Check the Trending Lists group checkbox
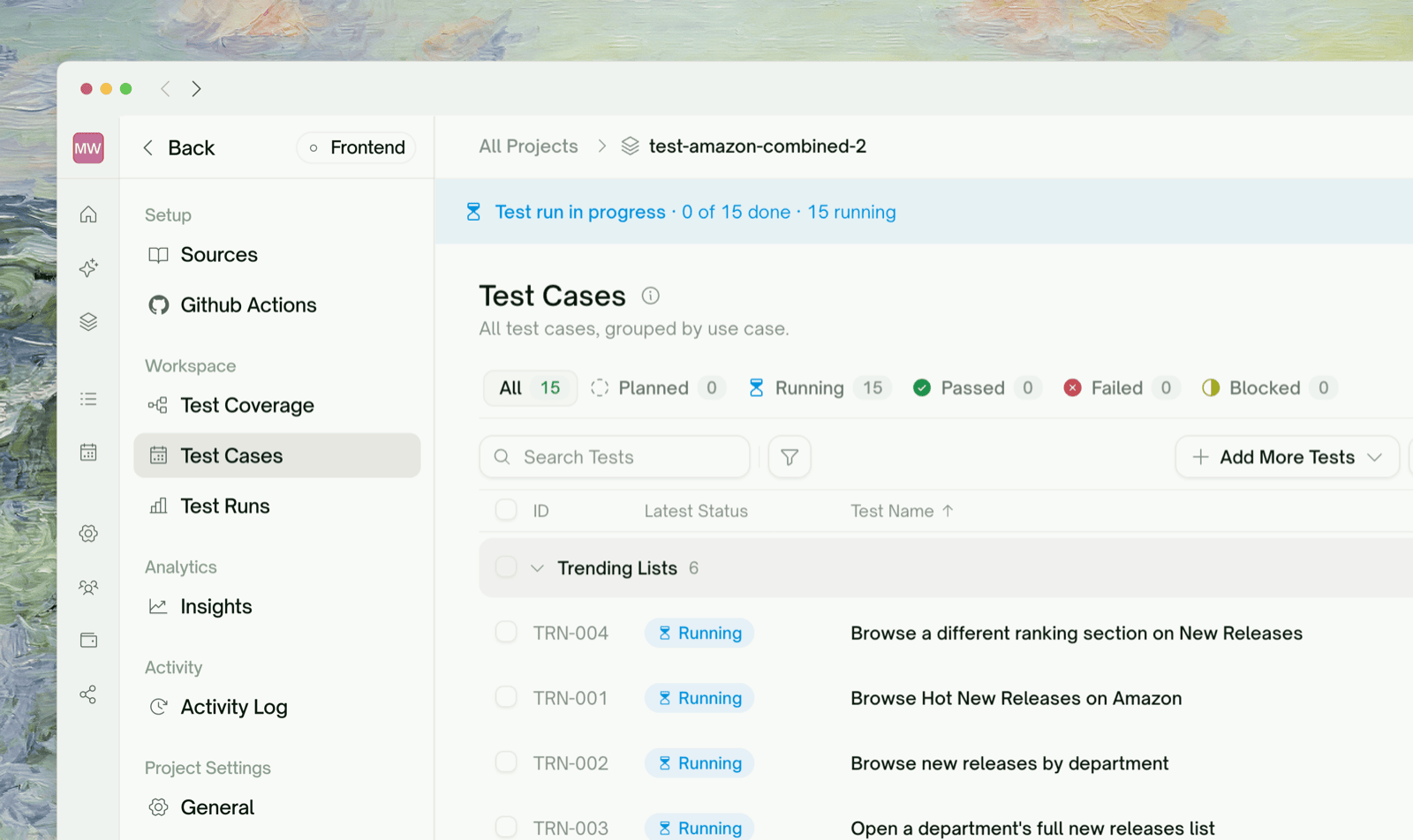This screenshot has width=1413, height=840. 506,567
